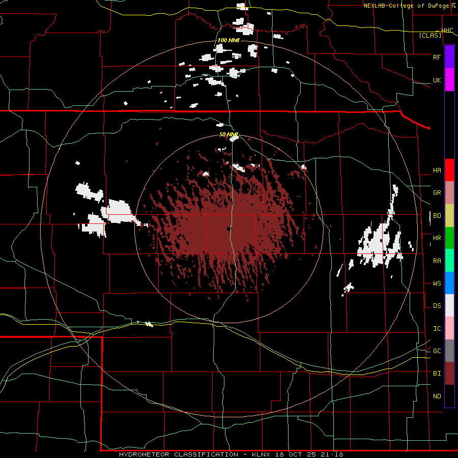Click the ND legend label
The height and width of the screenshot is (458, 458).
coord(437,396)
